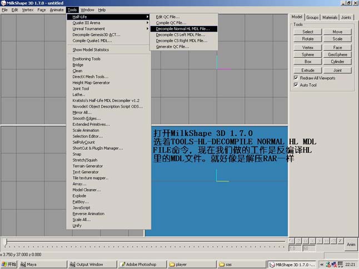Click the total frames '60' field
This screenshot has width=359, height=269.
click(309, 248)
